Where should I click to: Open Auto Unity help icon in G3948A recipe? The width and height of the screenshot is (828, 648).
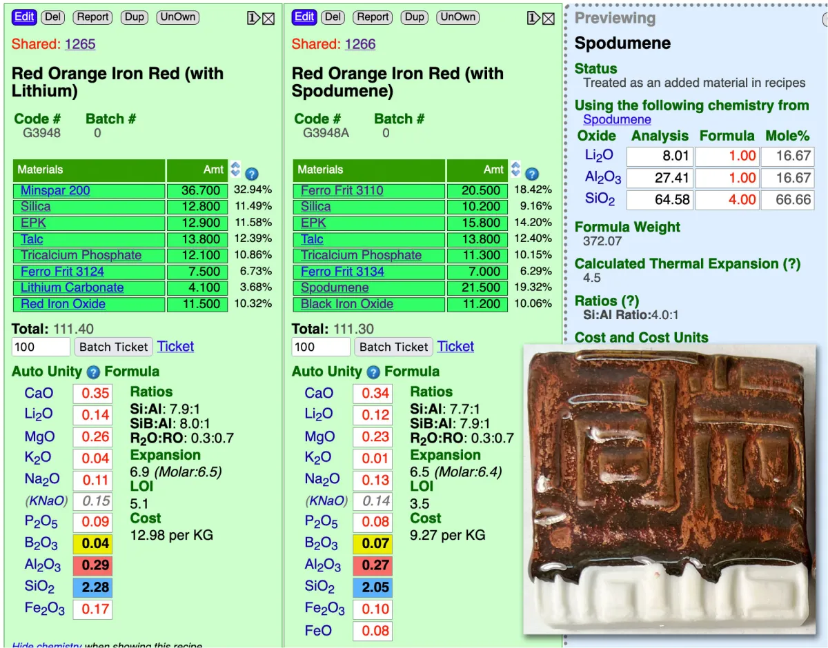click(x=374, y=372)
